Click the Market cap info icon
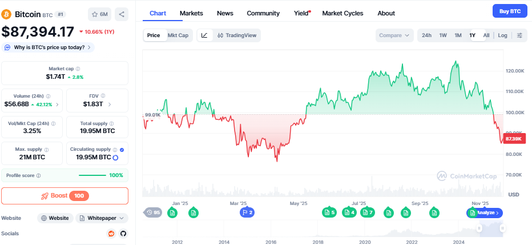Viewport: 532px width, 245px height. [78, 69]
